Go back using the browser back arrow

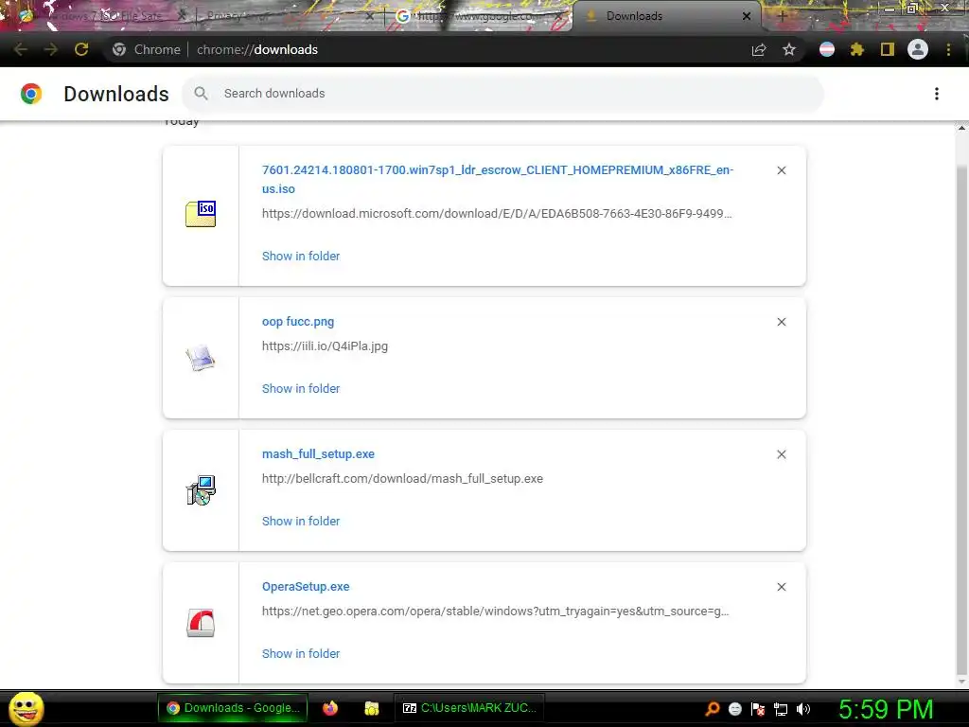pyautogui.click(x=21, y=49)
